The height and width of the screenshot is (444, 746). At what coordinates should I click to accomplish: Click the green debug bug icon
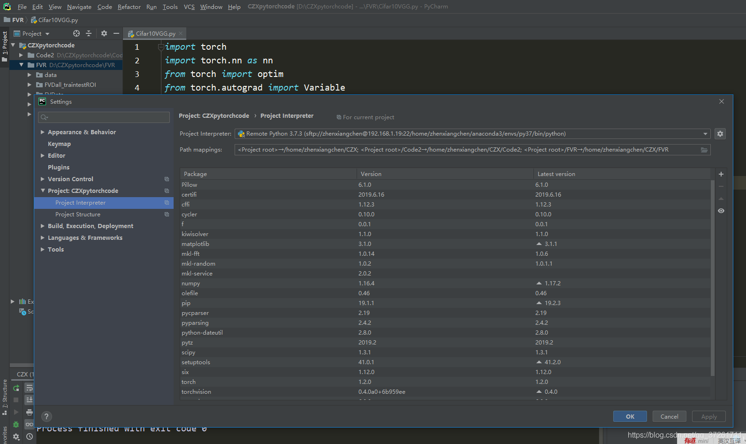(16, 424)
